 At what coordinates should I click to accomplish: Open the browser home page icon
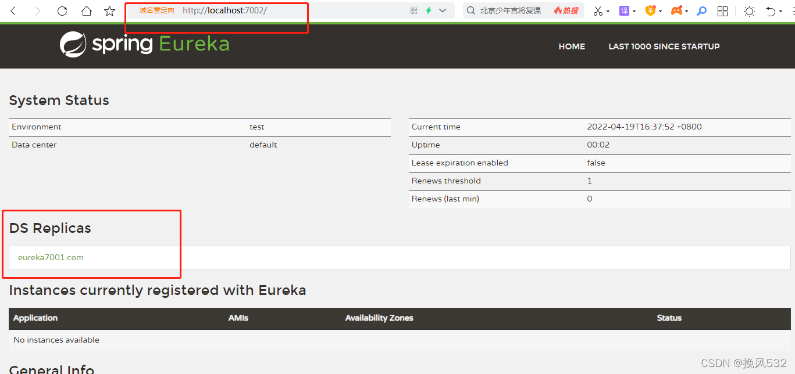[86, 11]
